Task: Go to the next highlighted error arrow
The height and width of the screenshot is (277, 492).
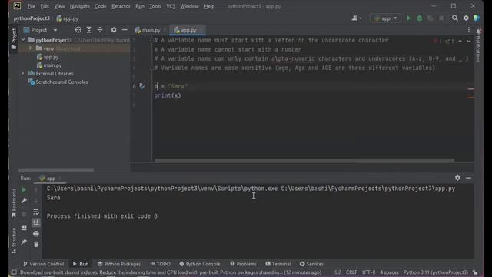Action: pos(469,41)
